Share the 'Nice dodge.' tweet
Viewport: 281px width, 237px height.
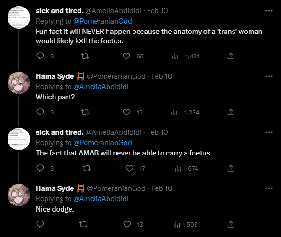pos(231,224)
